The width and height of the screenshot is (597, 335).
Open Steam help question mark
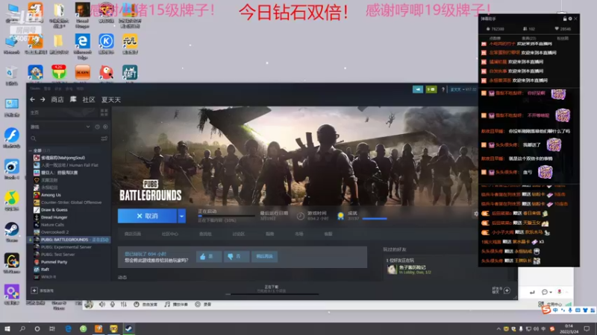(443, 89)
